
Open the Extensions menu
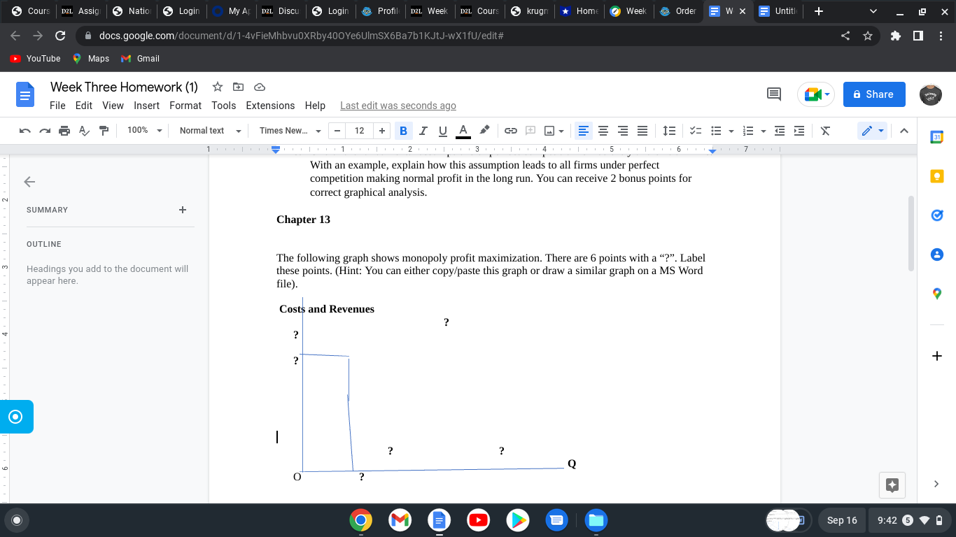pyautogui.click(x=270, y=106)
